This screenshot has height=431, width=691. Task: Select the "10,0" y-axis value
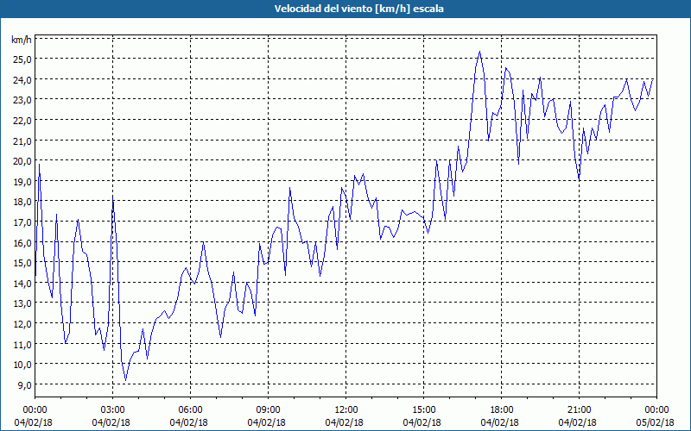pyautogui.click(x=22, y=364)
